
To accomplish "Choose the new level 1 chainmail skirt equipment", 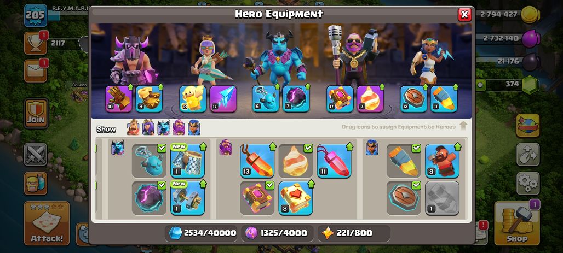I will [x=187, y=161].
